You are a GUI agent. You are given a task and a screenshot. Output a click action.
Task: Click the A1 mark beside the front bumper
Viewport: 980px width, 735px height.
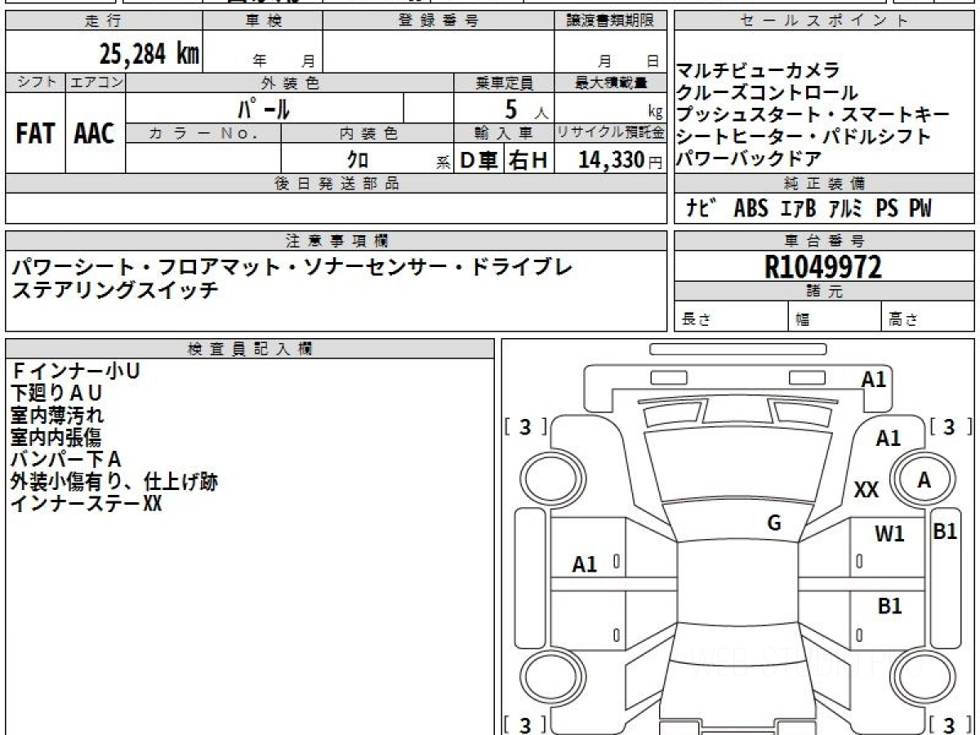coord(874,379)
